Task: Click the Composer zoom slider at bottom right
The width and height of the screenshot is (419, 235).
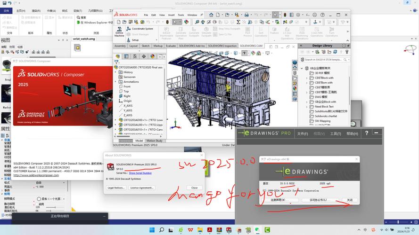Action: click(x=398, y=222)
